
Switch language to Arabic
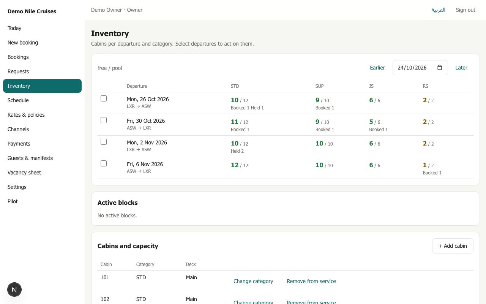point(438,10)
